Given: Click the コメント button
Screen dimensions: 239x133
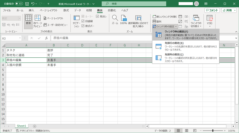Looking at the screenshot, I should tap(212, 10).
